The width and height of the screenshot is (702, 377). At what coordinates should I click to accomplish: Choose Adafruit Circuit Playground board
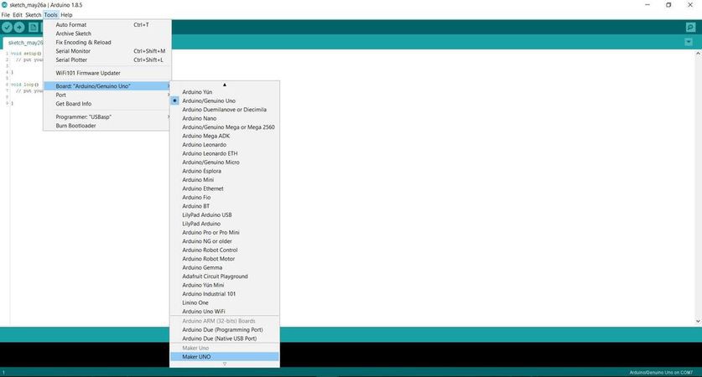224,276
